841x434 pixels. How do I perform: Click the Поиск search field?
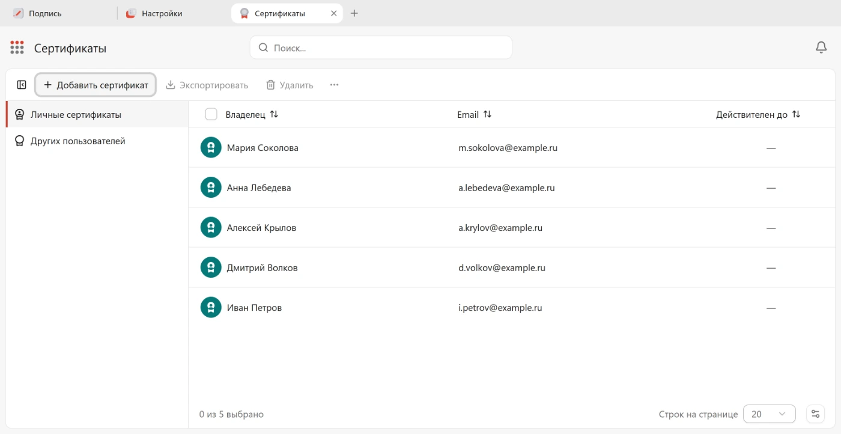point(381,47)
